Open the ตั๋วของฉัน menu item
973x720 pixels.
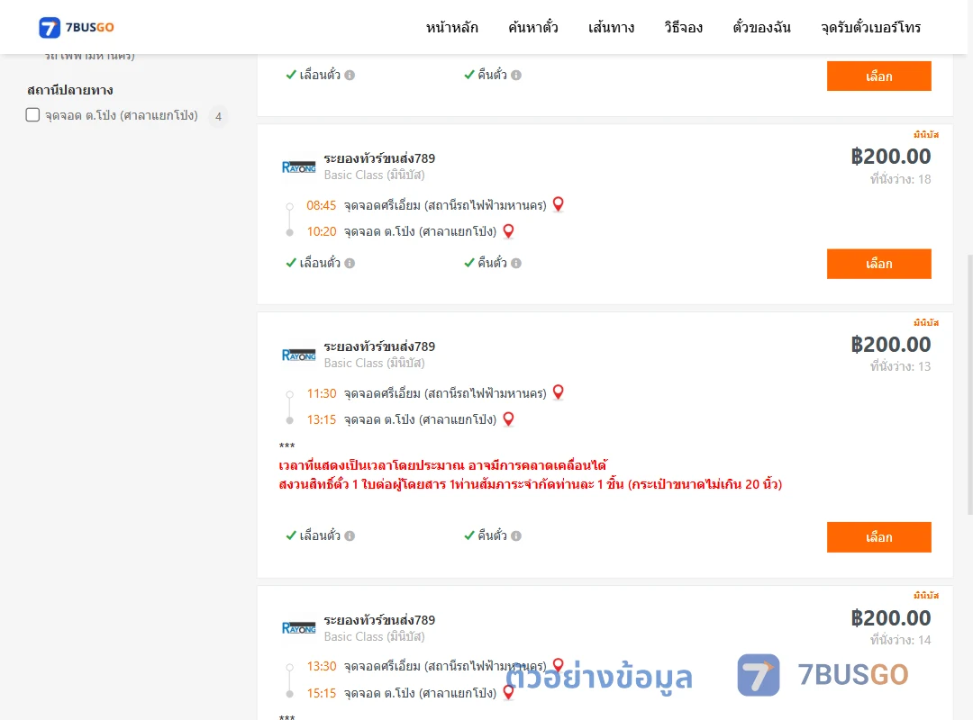point(761,27)
